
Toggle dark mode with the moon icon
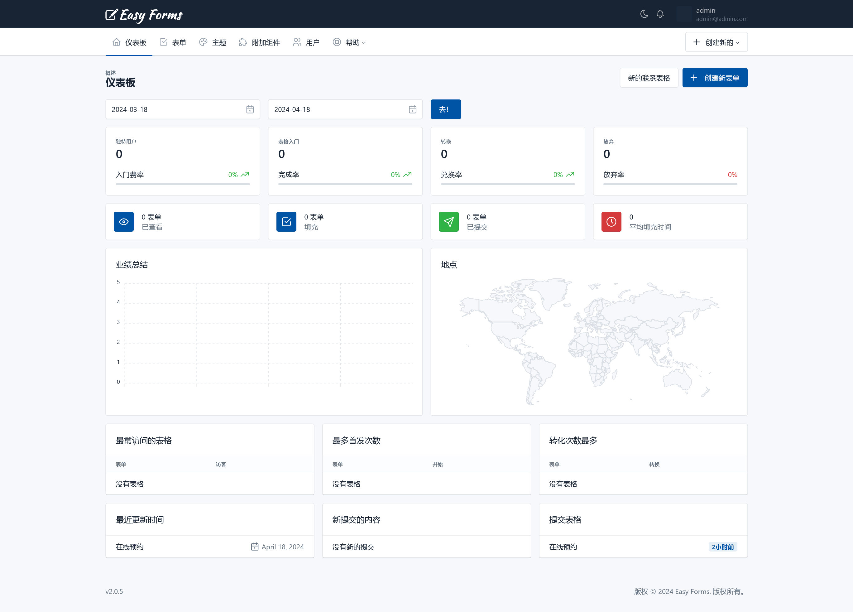(644, 14)
